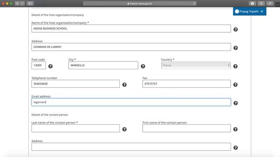Click the Telephone number field
Image resolution: width=280 pixels, height=157 pixels.
click(76, 84)
